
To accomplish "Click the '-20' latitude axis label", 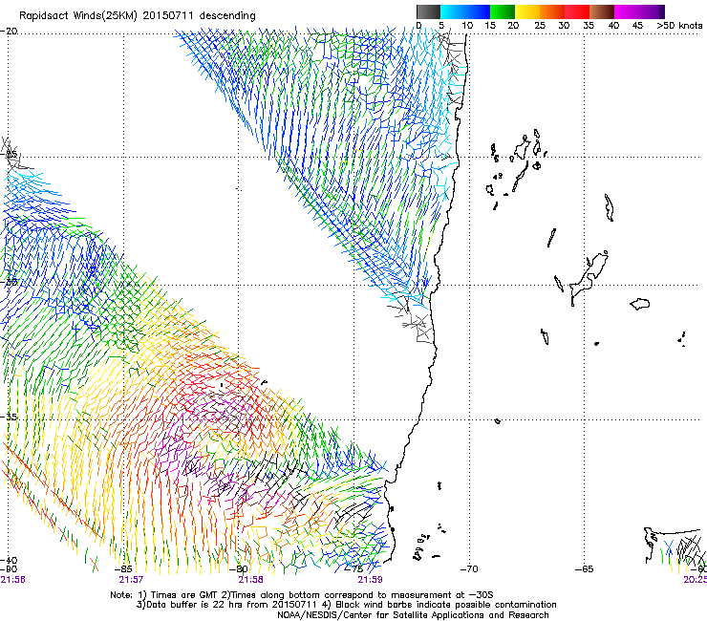I will (x=9, y=32).
